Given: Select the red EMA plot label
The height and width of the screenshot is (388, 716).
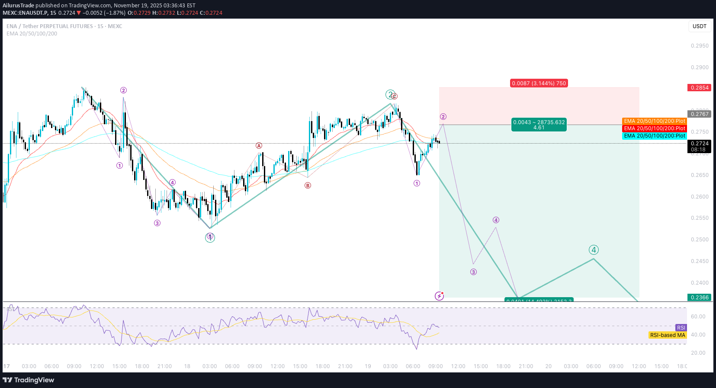Looking at the screenshot, I should click(654, 128).
